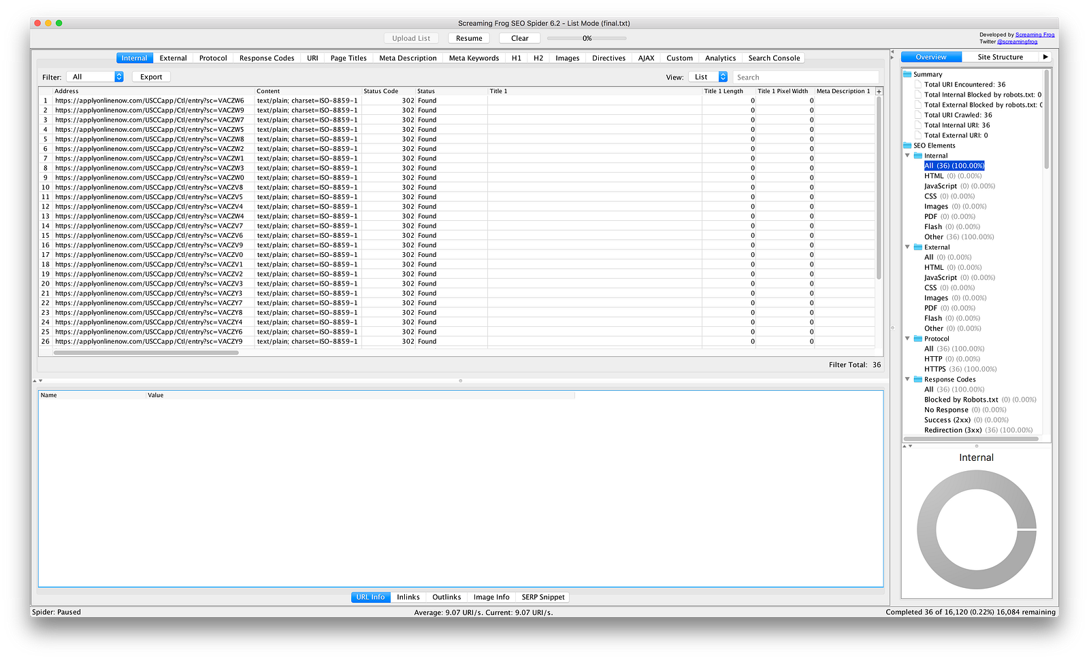Export the filtered results
1089x660 pixels.
[151, 77]
